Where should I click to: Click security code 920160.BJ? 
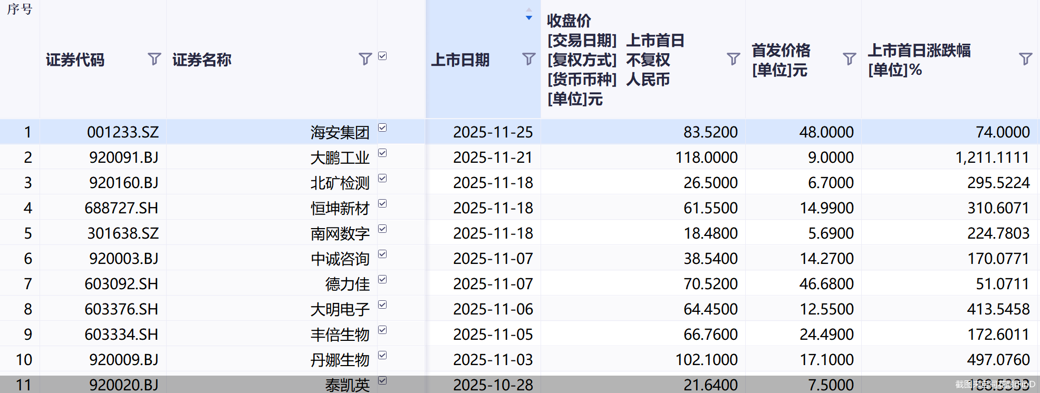tap(123, 183)
